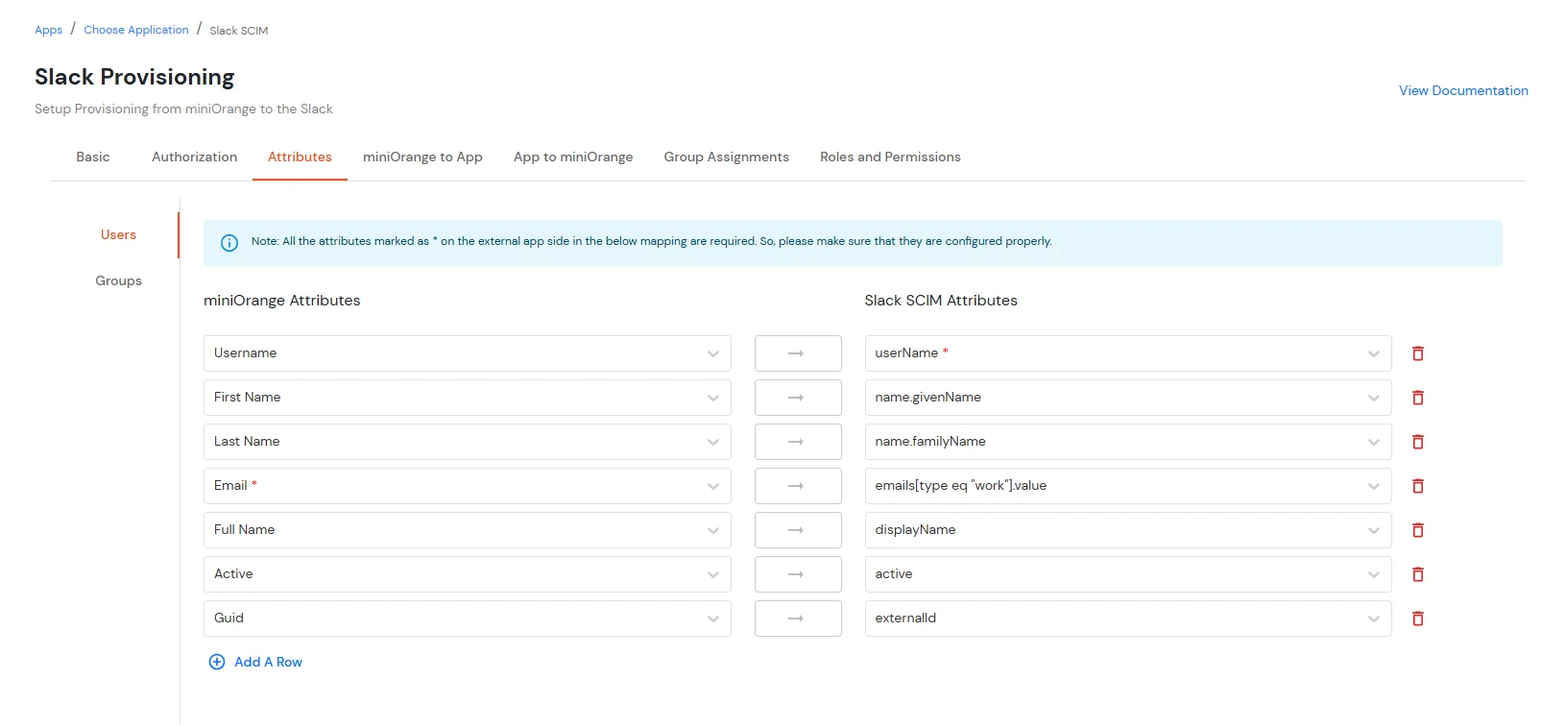1541x728 pixels.
Task: Click the Slack Provisioning heading
Action: 134,77
